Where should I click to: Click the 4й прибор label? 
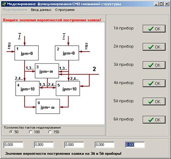click(124, 82)
